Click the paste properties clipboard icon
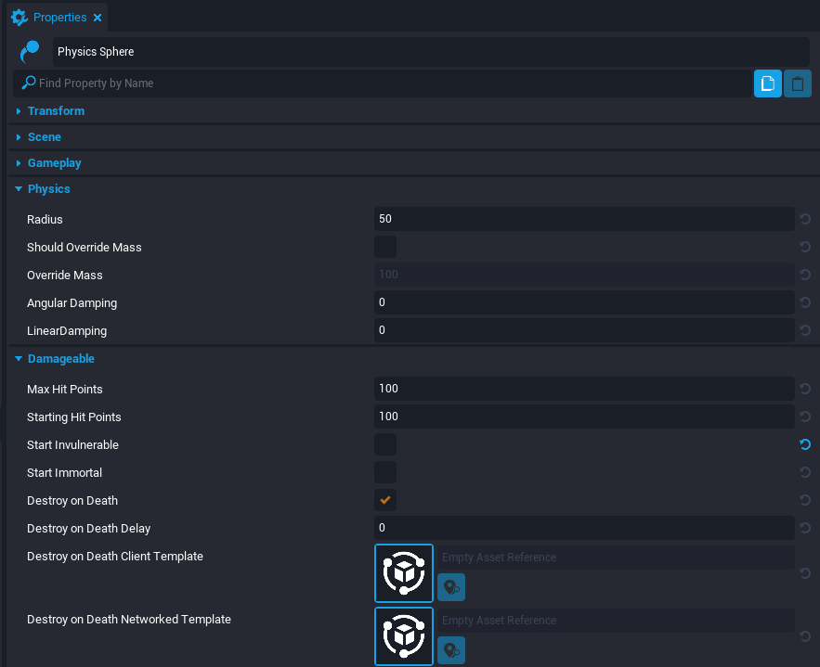 798,83
